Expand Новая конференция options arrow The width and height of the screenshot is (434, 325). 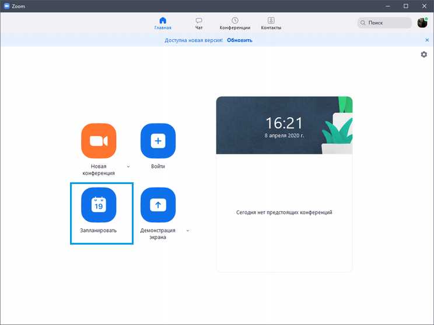(128, 167)
